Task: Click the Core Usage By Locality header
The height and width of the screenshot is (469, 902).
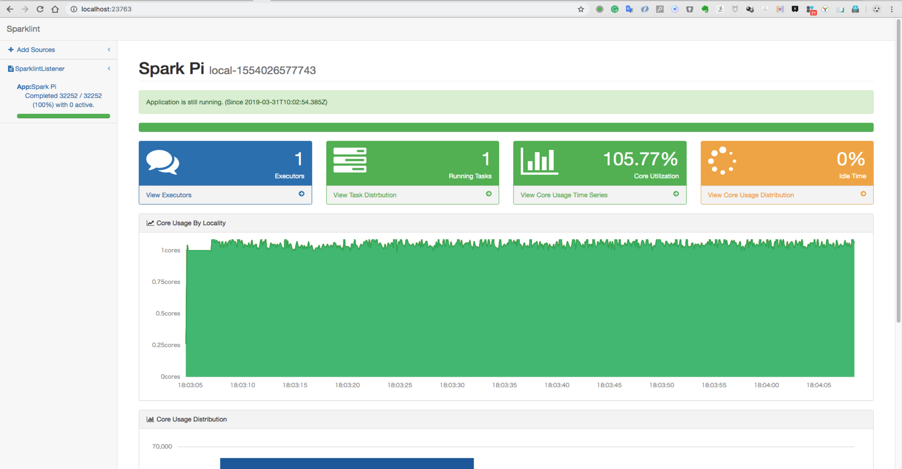Action: tap(506, 223)
